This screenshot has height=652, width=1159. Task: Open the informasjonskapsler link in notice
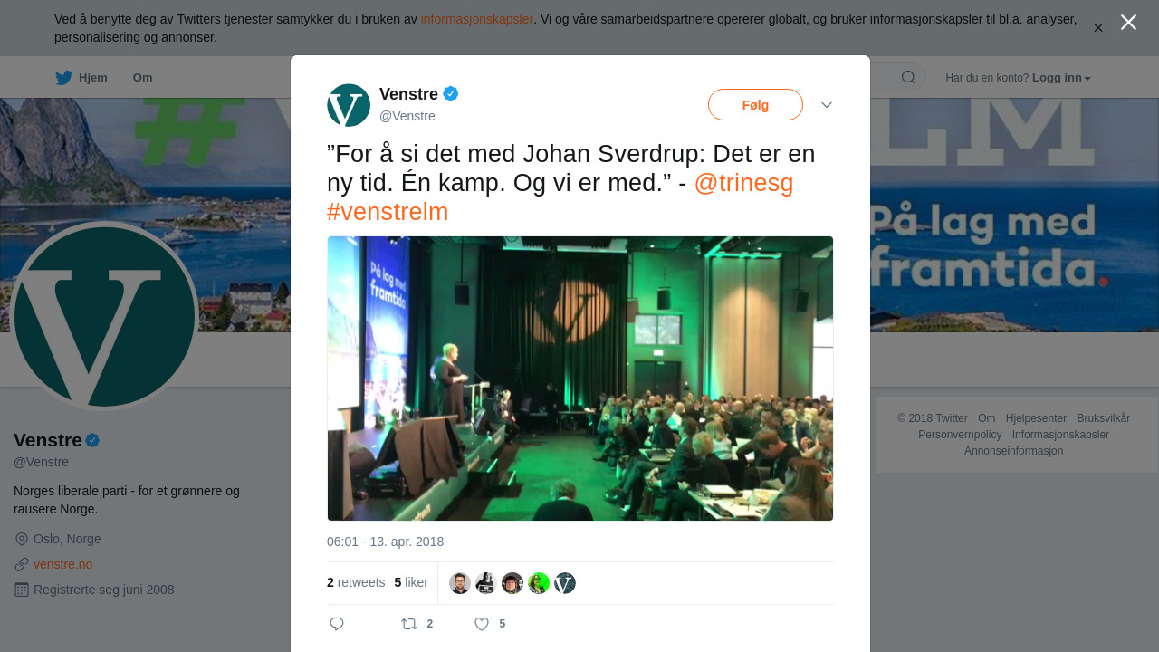476,19
